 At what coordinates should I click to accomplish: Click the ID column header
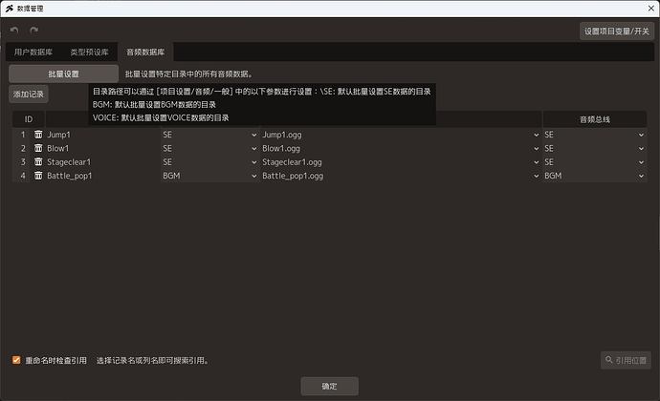[x=28, y=119]
